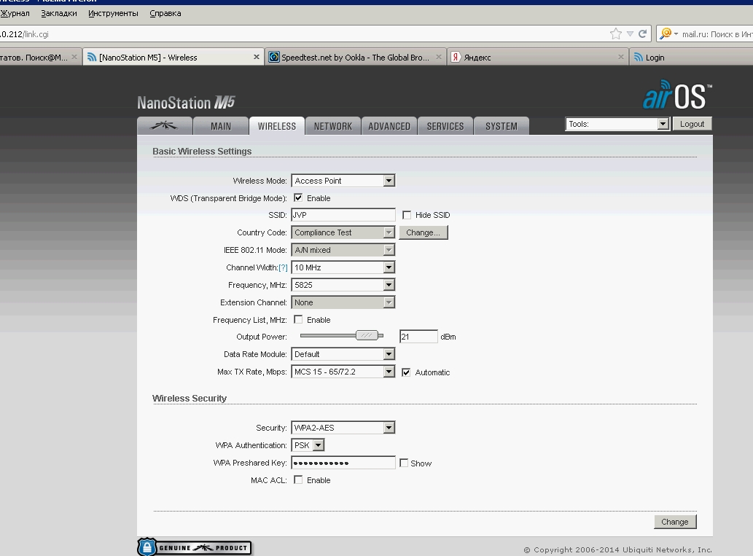Screen dimensions: 753x556
Task: Open the Wireless Mode dropdown
Action: (x=343, y=181)
